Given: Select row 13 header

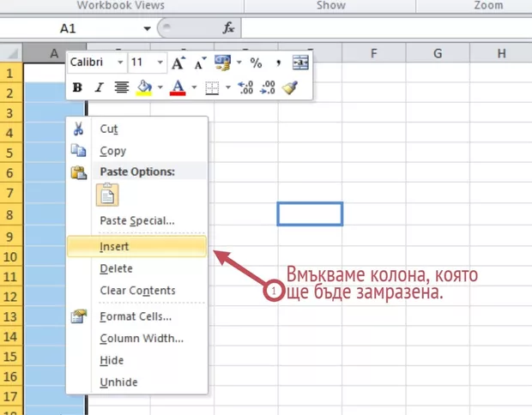Looking at the screenshot, I should pyautogui.click(x=11, y=316).
